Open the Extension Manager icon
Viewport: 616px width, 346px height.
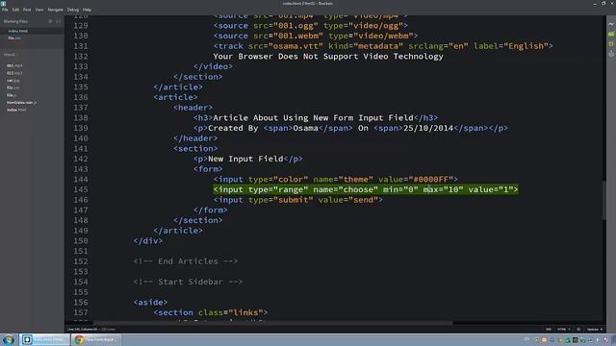tap(611, 35)
